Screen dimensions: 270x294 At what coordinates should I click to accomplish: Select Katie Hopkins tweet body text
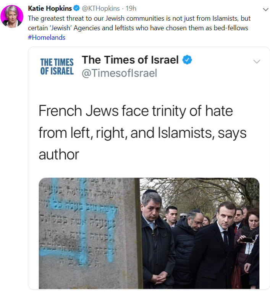(139, 23)
